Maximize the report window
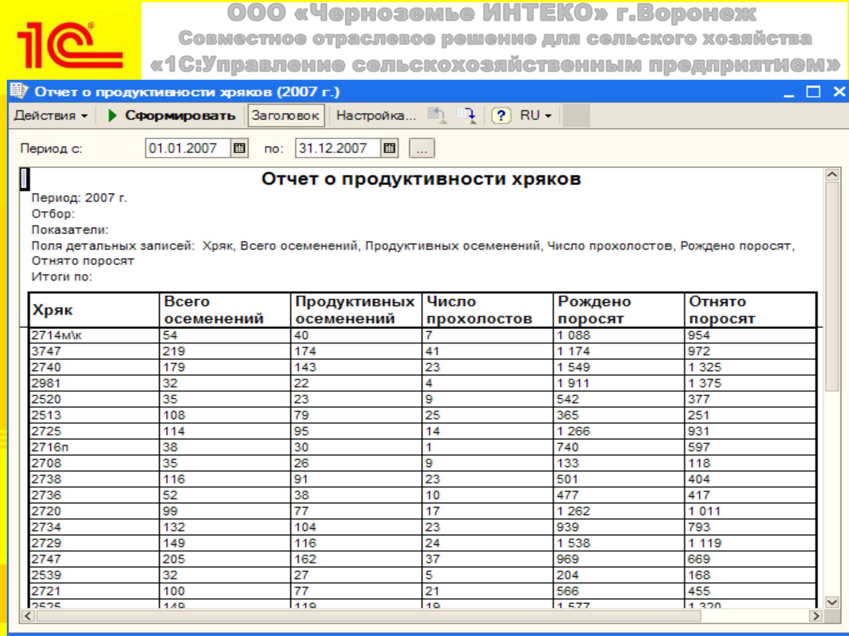 pyautogui.click(x=814, y=92)
